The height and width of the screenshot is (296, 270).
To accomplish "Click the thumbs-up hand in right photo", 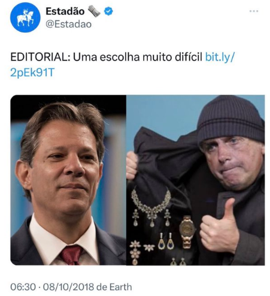I will click(220, 227).
